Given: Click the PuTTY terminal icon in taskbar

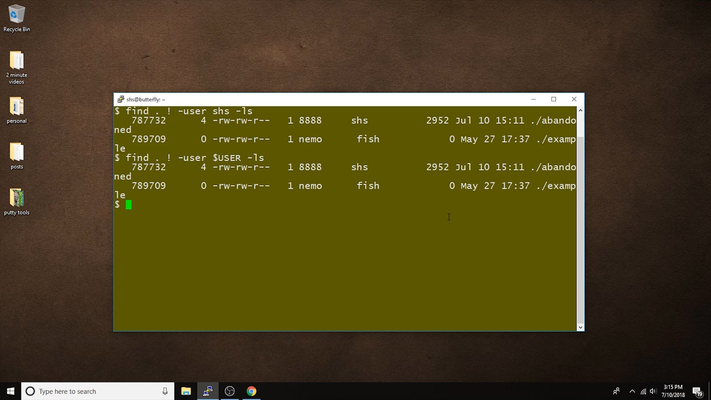Looking at the screenshot, I should [207, 391].
